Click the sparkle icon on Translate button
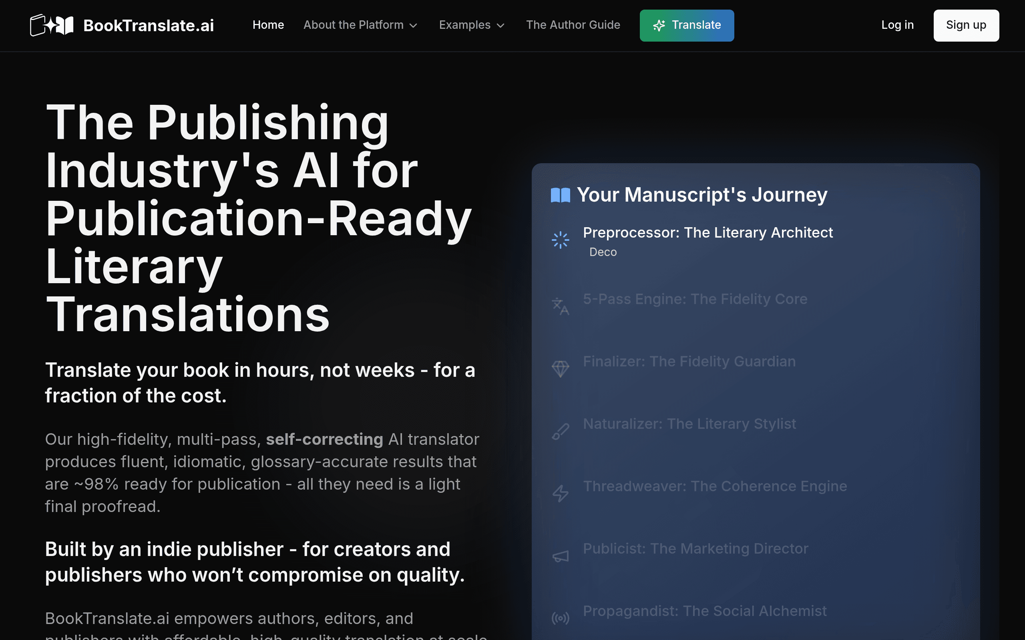 (x=659, y=26)
